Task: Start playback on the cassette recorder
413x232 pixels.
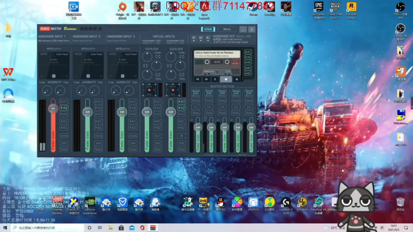Action: pyautogui.click(x=215, y=79)
